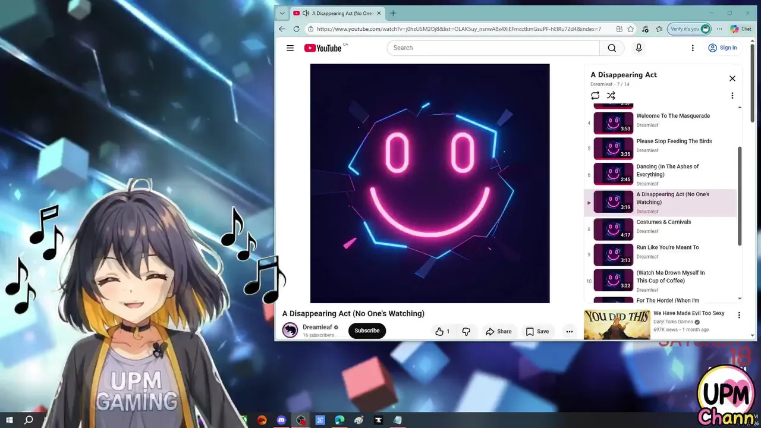Viewport: 761px width, 428px height.
Task: Click the video player smiley area
Action: pos(430,184)
